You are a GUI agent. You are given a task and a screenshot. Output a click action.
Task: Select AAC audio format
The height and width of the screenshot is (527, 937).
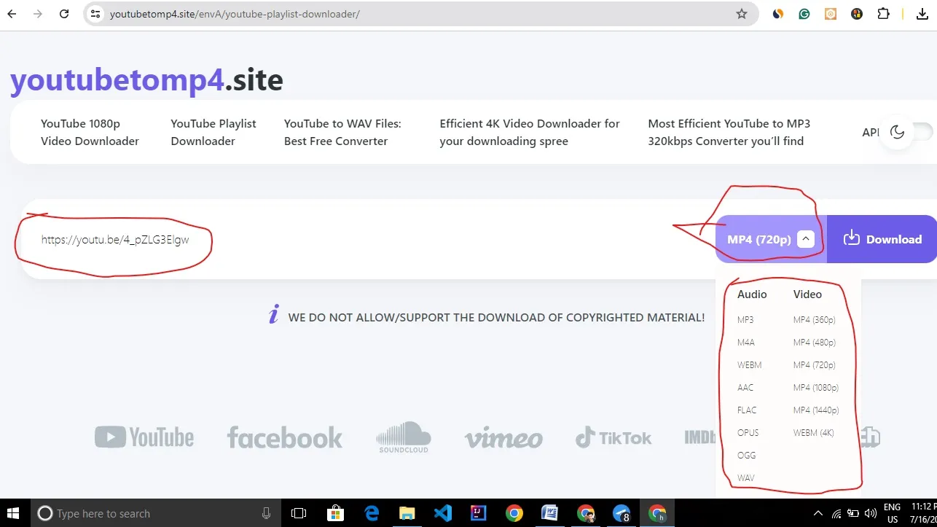point(745,387)
